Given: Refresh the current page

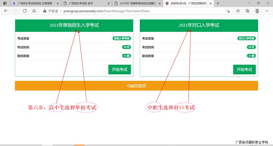Looking at the screenshot, I should click(x=25, y=11).
